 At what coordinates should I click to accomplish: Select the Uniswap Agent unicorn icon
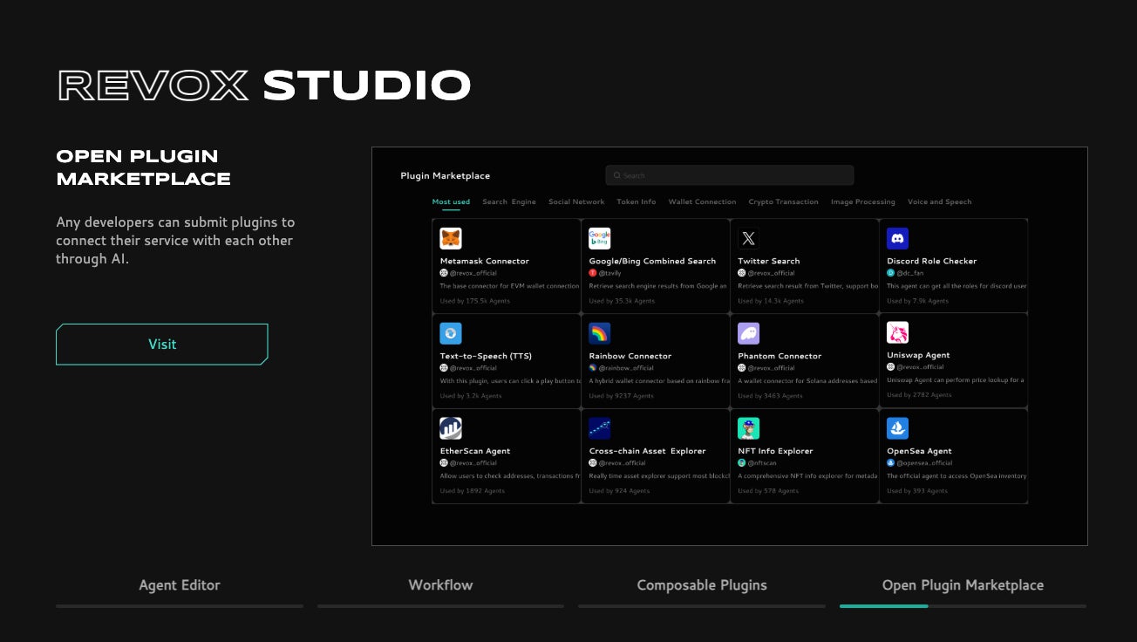tap(897, 332)
